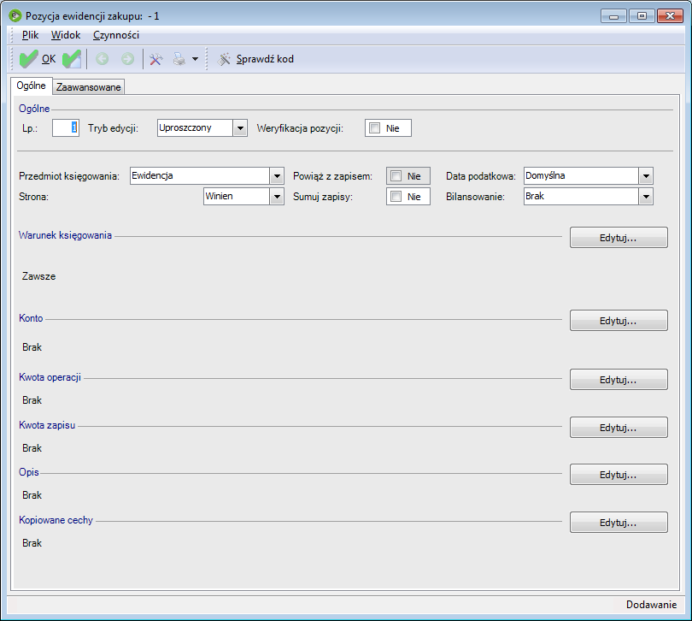This screenshot has height=621, width=692.
Task: Click Brak value under Kwota zapisu
Action: [32, 447]
